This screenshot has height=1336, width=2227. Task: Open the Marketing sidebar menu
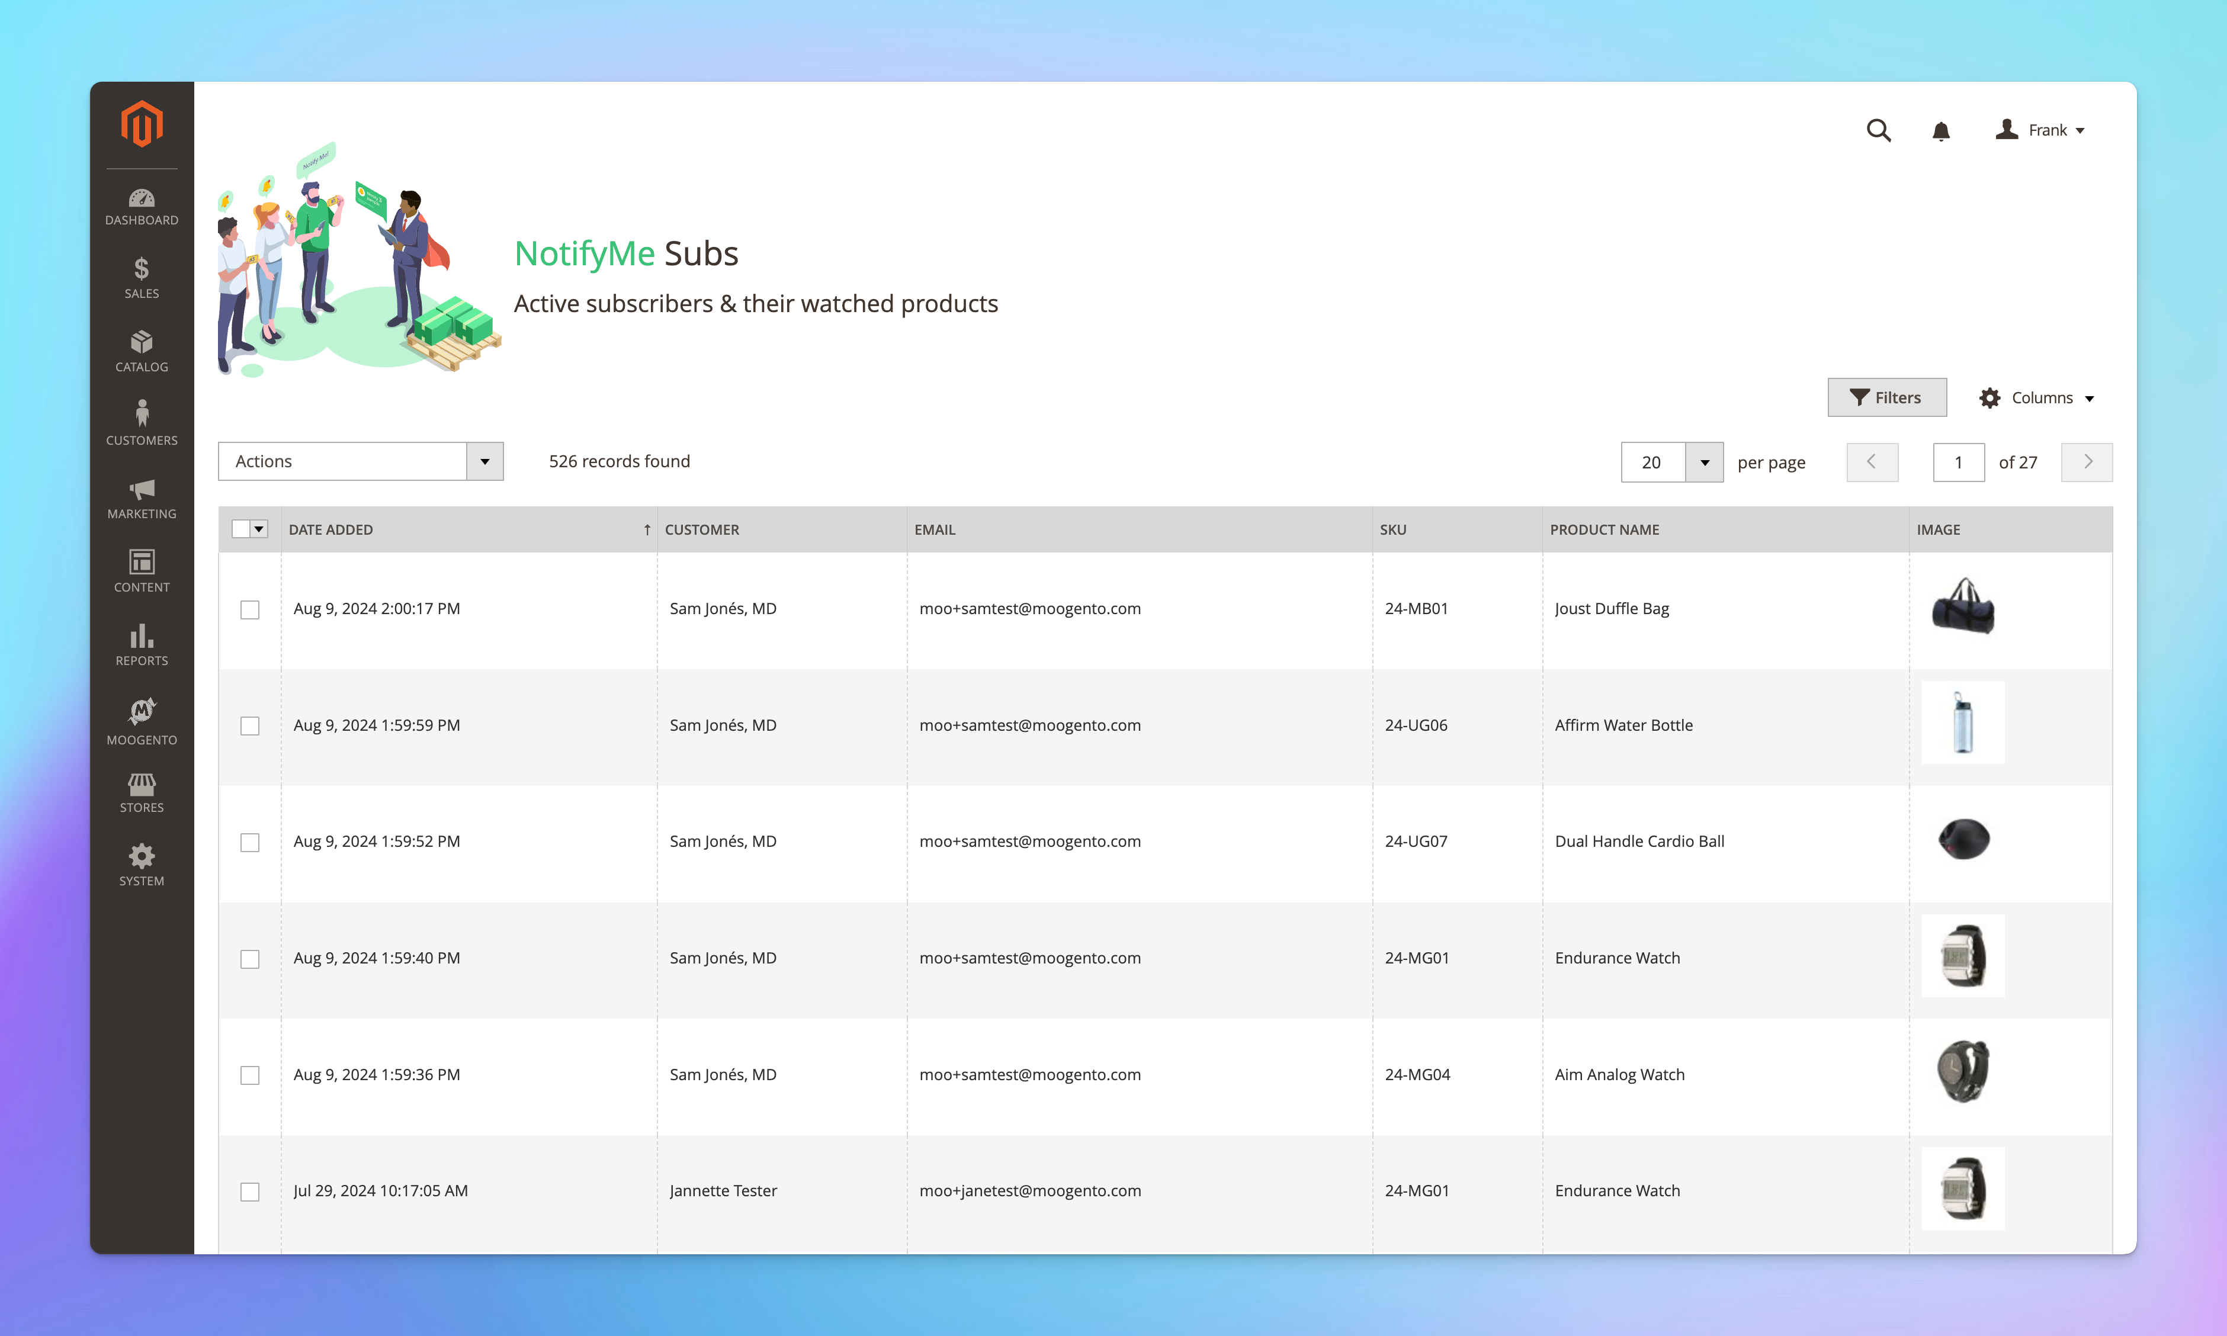click(142, 499)
